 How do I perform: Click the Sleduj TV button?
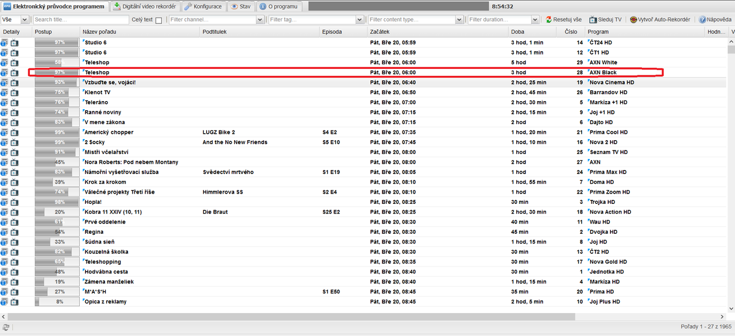click(606, 20)
